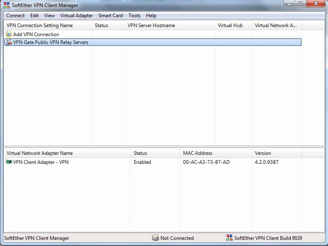Sort by adapter Status column header
Viewport: 328px width, 246px height.
(156, 153)
